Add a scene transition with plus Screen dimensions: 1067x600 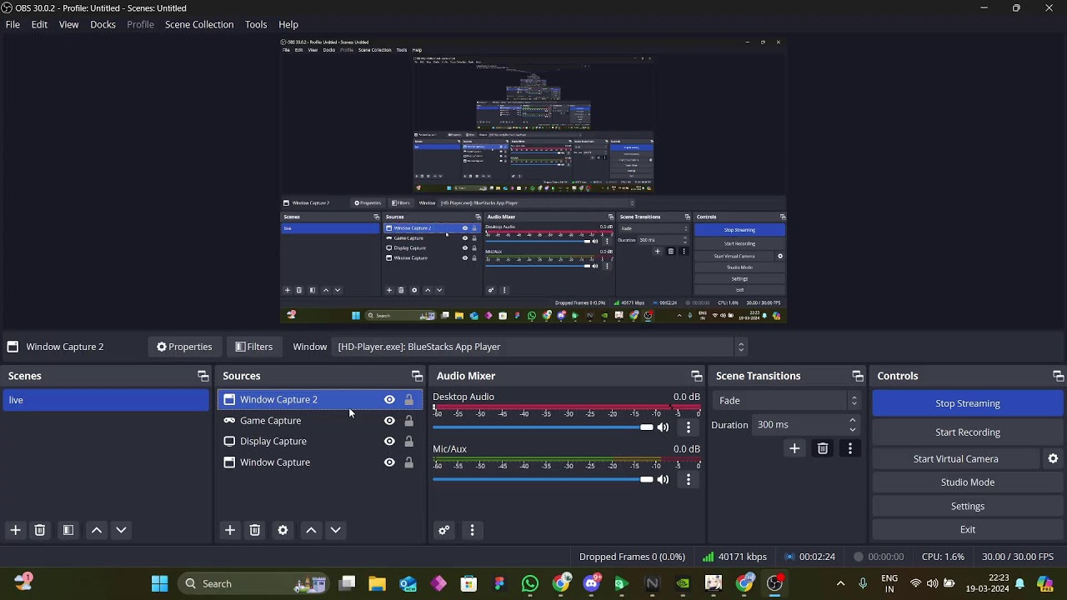coord(794,448)
